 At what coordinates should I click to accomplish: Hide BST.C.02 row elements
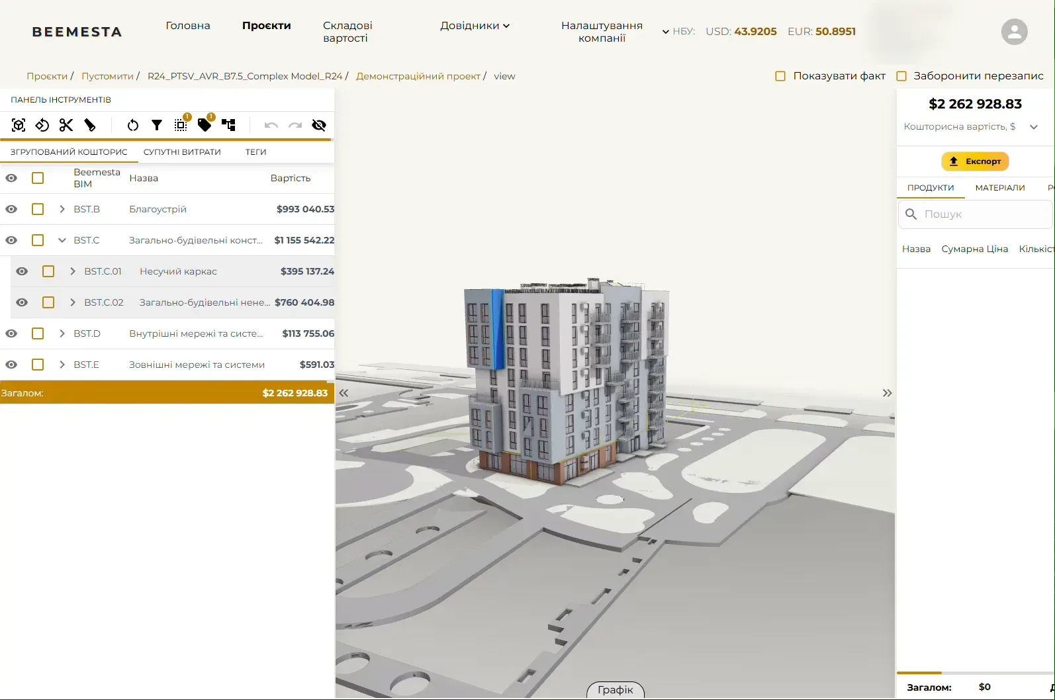click(x=22, y=302)
